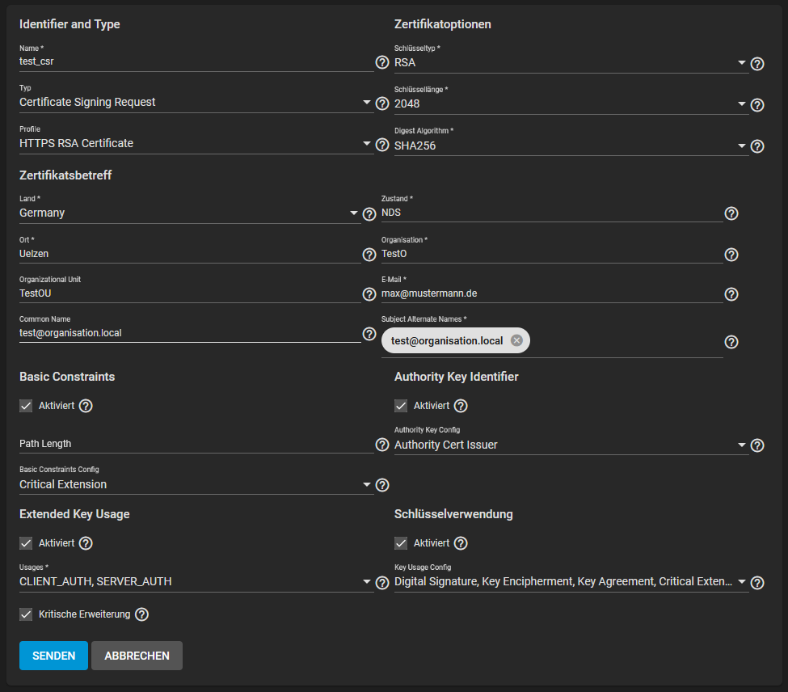Open help for Schlüsselverwendung Aktiviert

click(461, 543)
